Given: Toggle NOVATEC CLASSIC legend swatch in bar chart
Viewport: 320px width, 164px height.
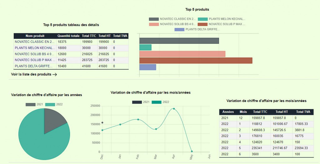Looking at the screenshot, I should pyautogui.click(x=154, y=19).
